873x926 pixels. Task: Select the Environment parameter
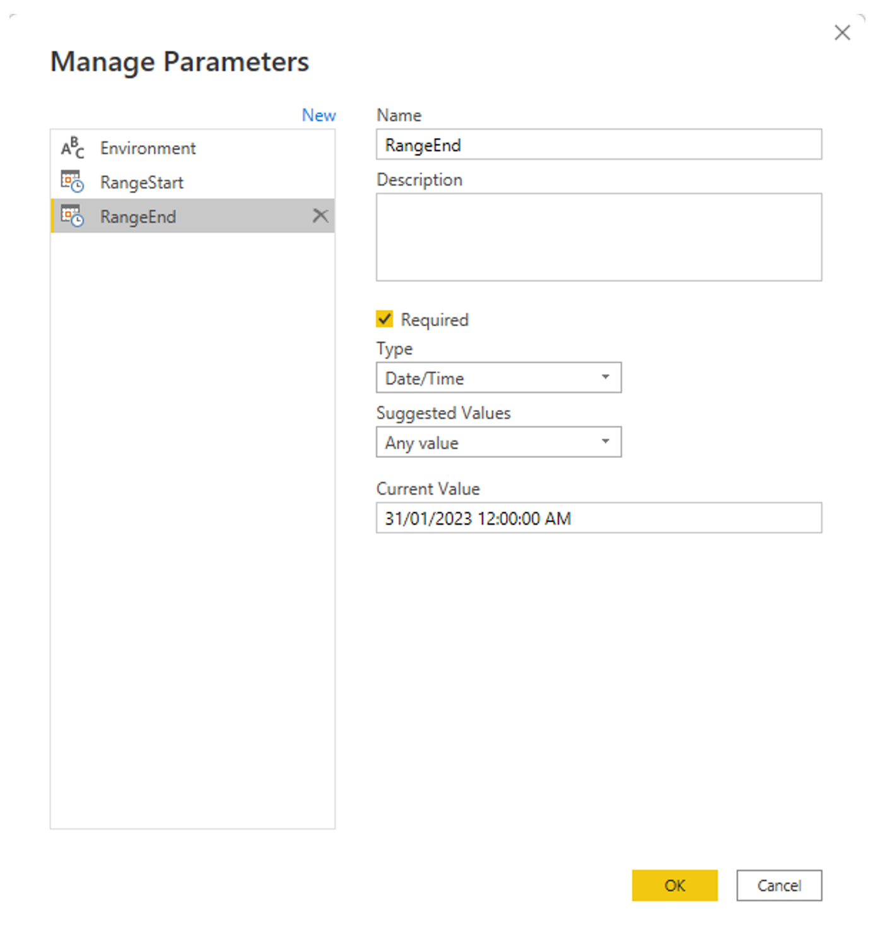coord(148,147)
